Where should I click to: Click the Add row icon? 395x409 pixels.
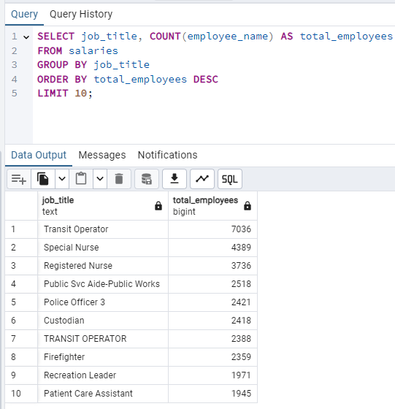pyautogui.click(x=19, y=179)
